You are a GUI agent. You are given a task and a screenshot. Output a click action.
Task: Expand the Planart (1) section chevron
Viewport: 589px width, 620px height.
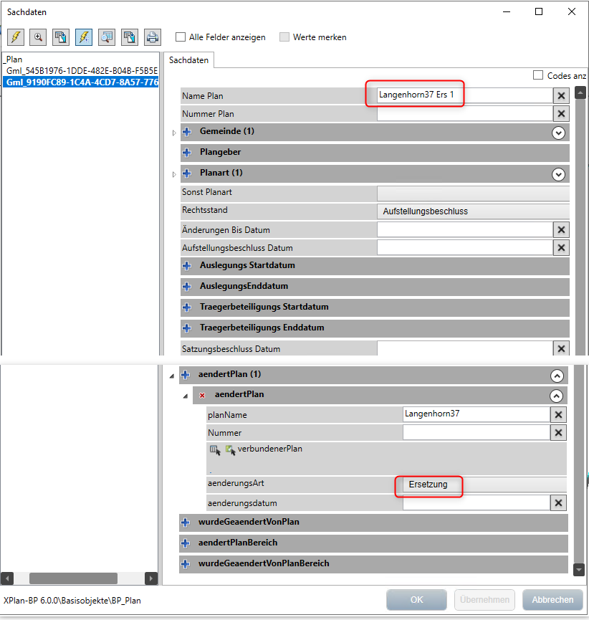[558, 174]
